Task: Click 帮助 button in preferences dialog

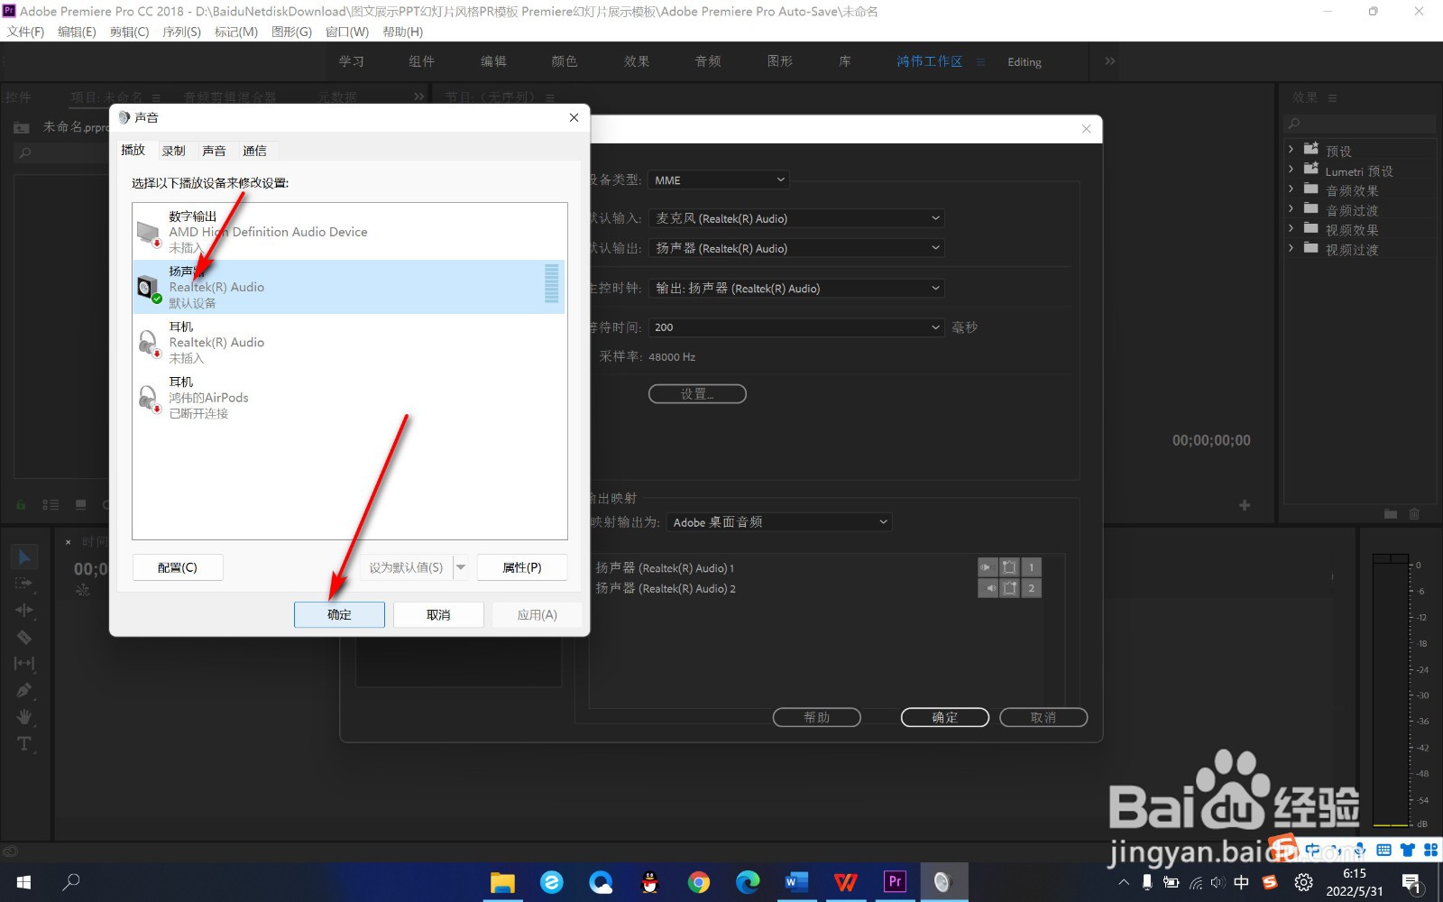Action: (817, 717)
